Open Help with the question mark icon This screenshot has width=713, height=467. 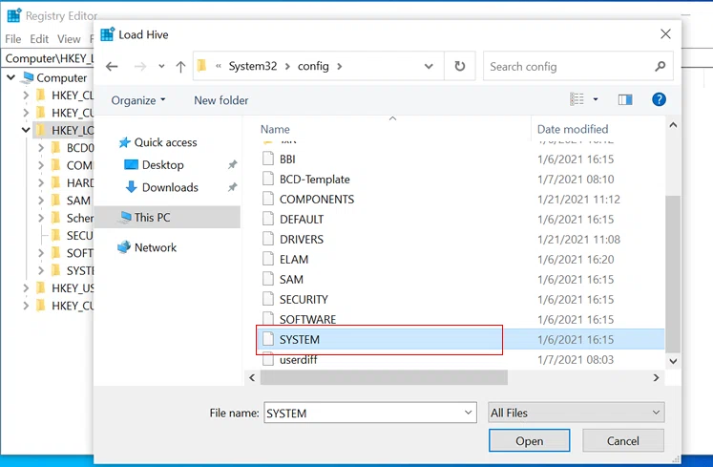(659, 99)
